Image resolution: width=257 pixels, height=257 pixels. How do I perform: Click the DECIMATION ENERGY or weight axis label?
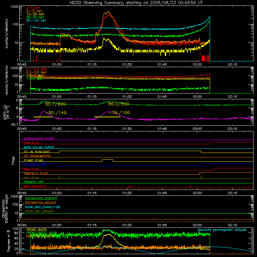5,208
